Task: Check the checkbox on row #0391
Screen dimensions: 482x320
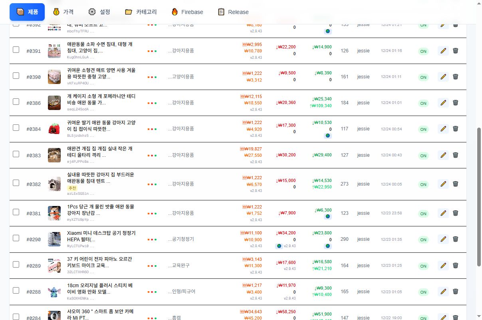Action: click(16, 50)
